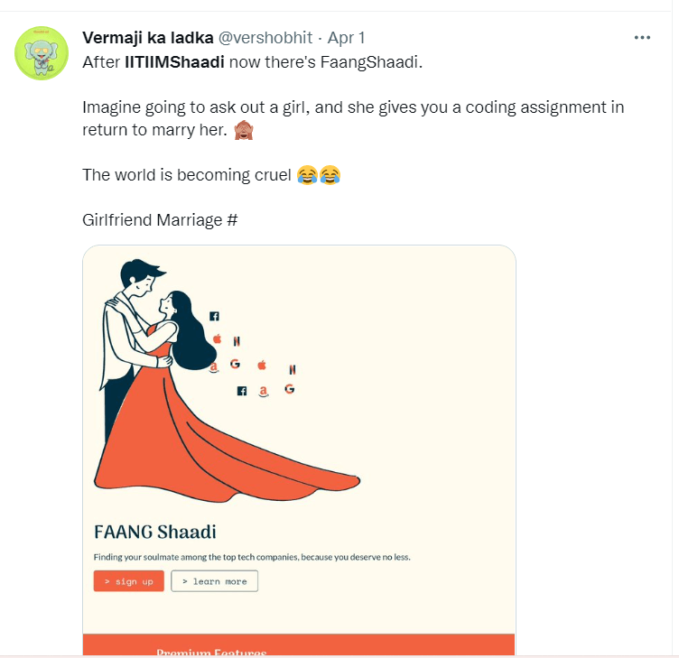Click the Amazon logo touching the woman's hair

(x=214, y=366)
